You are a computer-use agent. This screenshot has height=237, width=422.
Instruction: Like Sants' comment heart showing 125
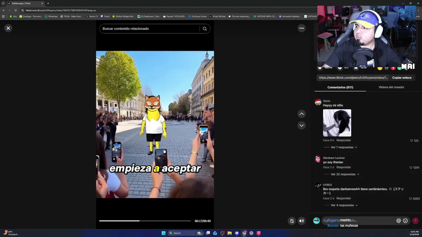[x=411, y=141]
